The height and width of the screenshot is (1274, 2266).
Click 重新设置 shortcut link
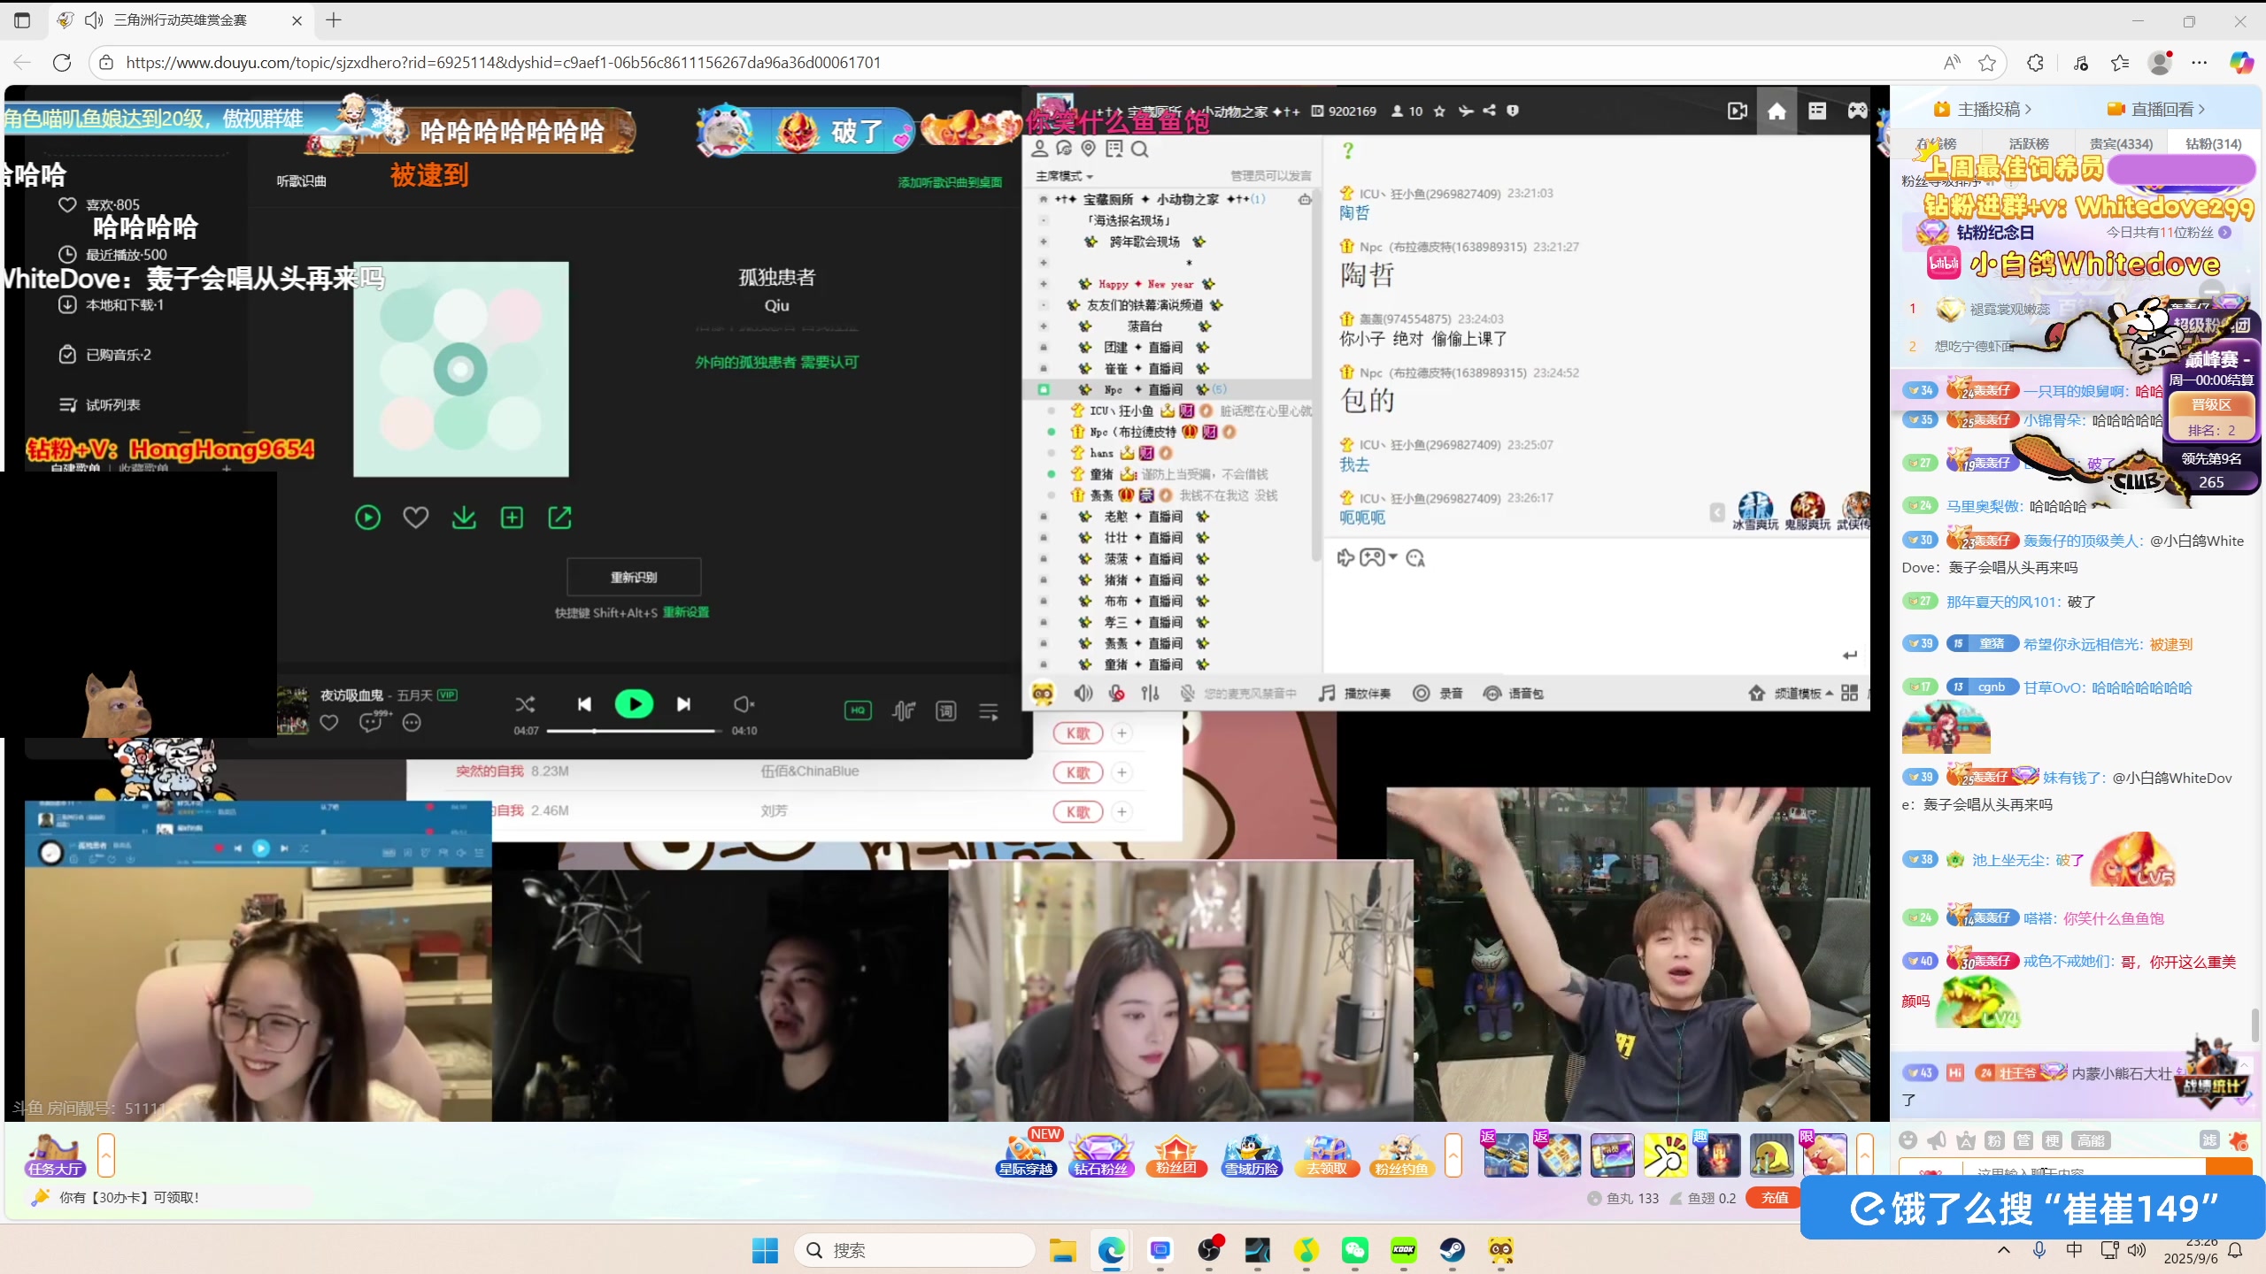coord(686,612)
